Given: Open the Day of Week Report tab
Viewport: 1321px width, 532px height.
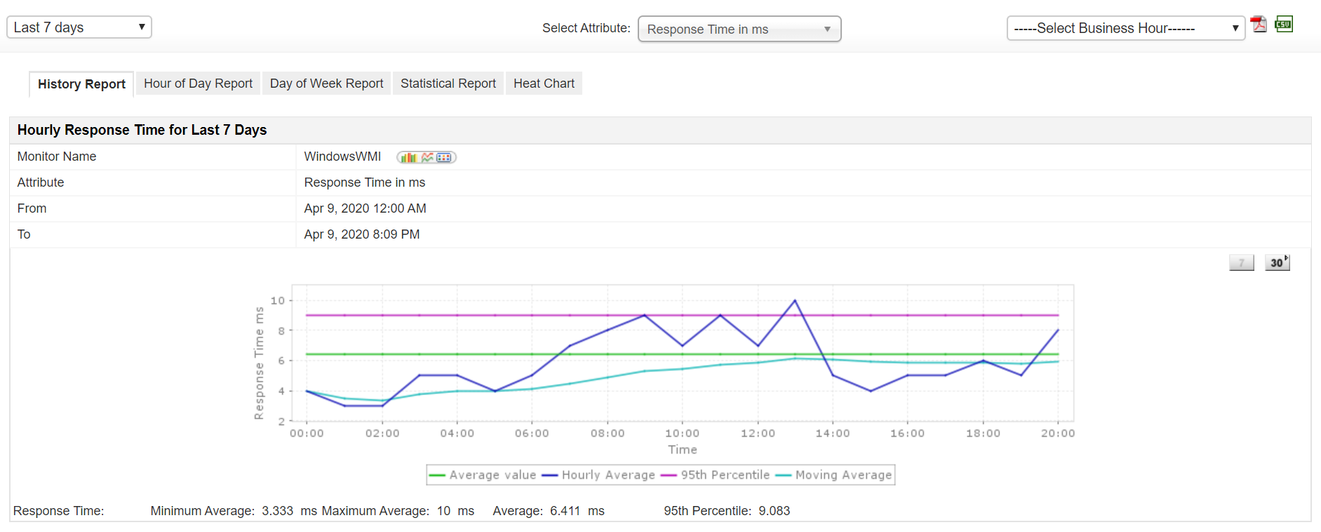Looking at the screenshot, I should [326, 84].
